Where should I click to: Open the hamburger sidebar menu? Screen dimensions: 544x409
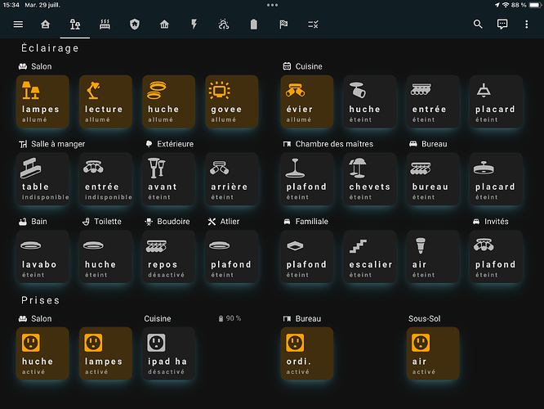pyautogui.click(x=18, y=25)
